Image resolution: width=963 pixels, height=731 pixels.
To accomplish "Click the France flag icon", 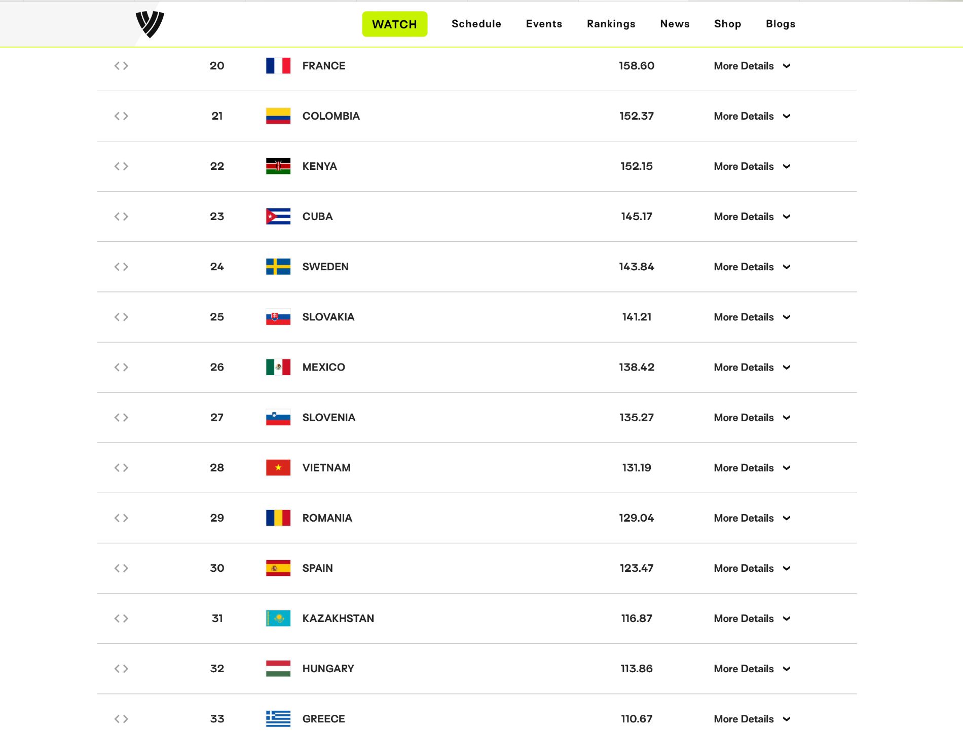I will [x=278, y=66].
